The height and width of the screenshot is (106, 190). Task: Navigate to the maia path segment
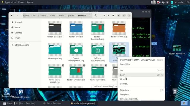click(x=61, y=16)
